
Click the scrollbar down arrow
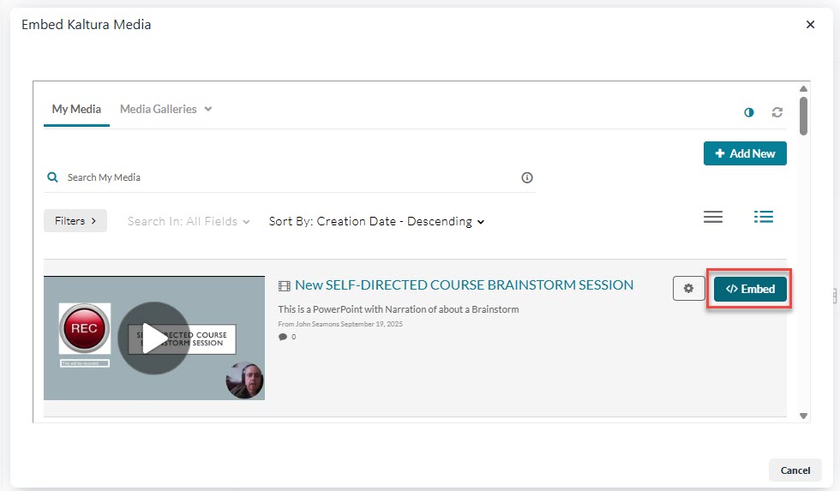click(803, 416)
